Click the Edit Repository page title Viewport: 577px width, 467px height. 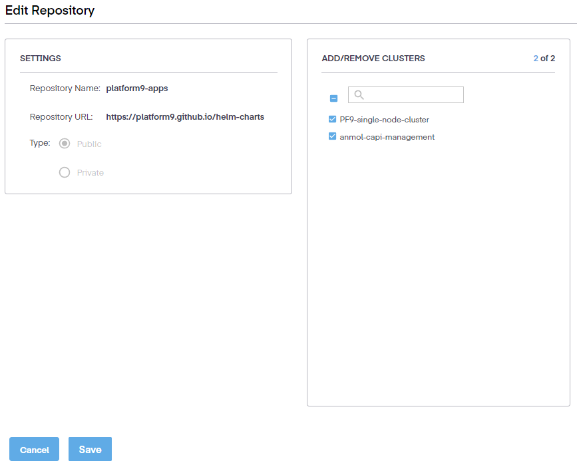tap(50, 11)
